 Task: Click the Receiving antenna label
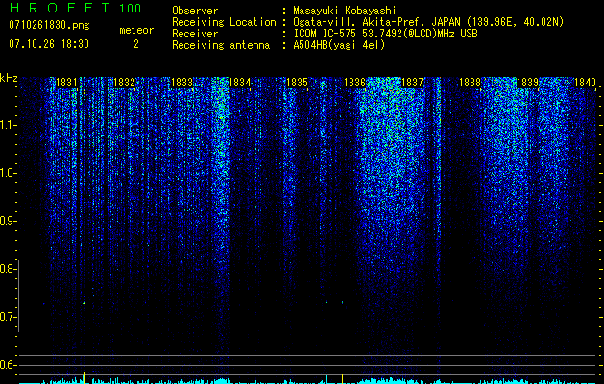click(x=221, y=45)
